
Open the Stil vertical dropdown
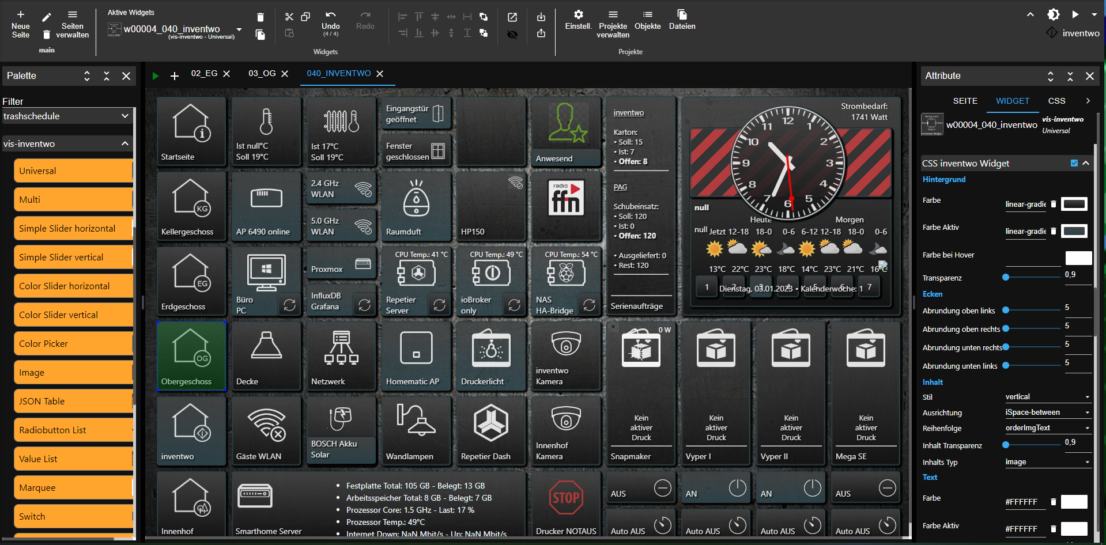coord(1048,397)
